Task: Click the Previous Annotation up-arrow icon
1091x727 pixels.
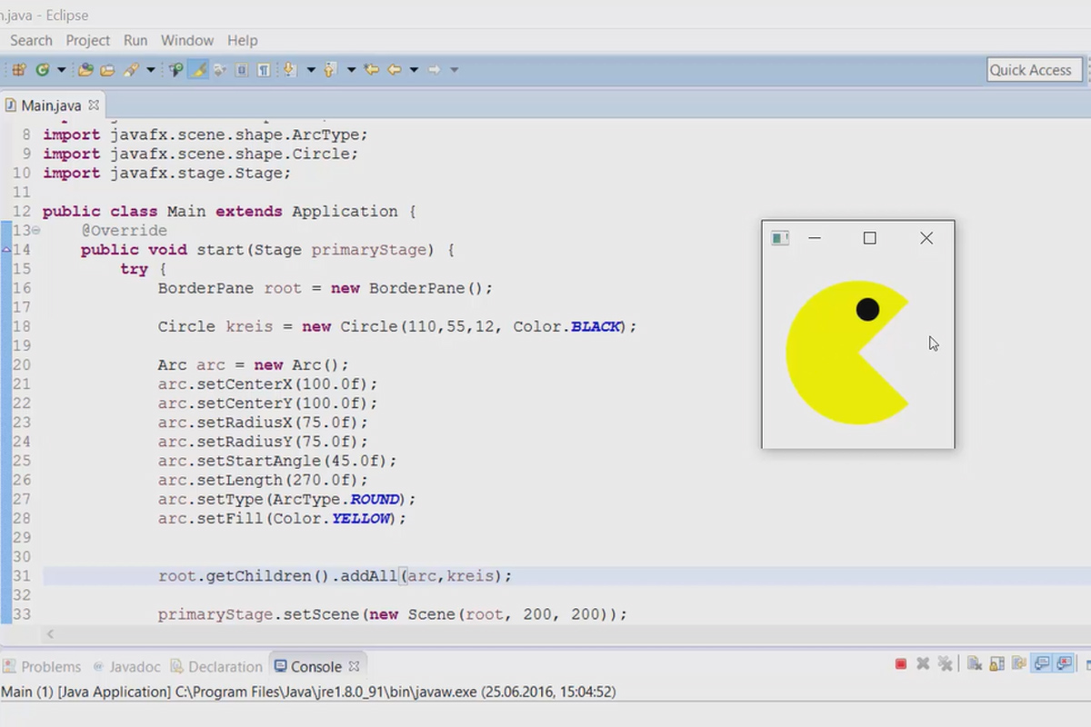Action: [x=329, y=70]
